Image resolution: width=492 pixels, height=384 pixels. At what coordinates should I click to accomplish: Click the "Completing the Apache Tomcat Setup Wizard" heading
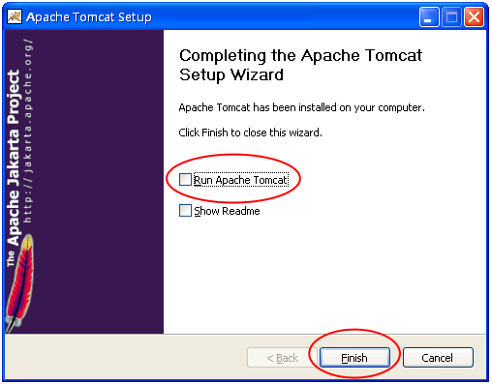[300, 65]
